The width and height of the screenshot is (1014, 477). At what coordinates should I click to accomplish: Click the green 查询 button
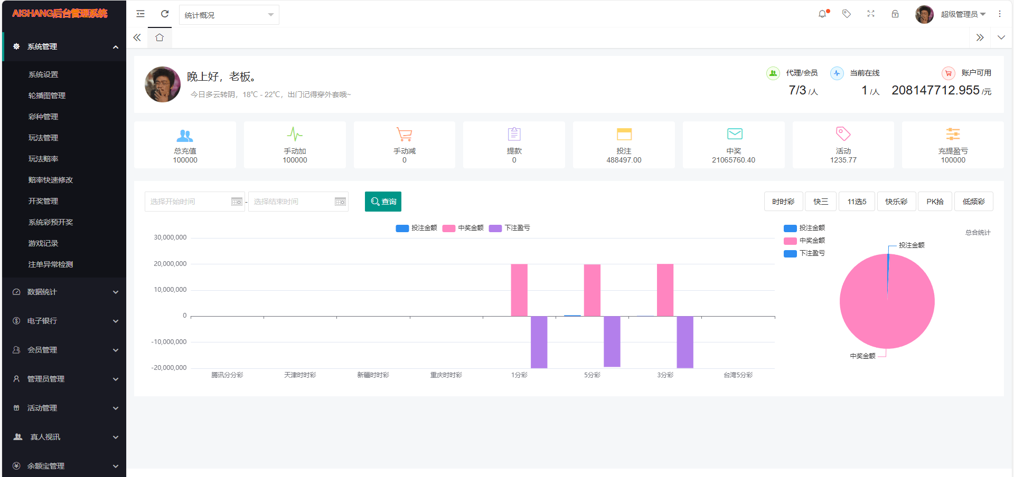click(383, 202)
